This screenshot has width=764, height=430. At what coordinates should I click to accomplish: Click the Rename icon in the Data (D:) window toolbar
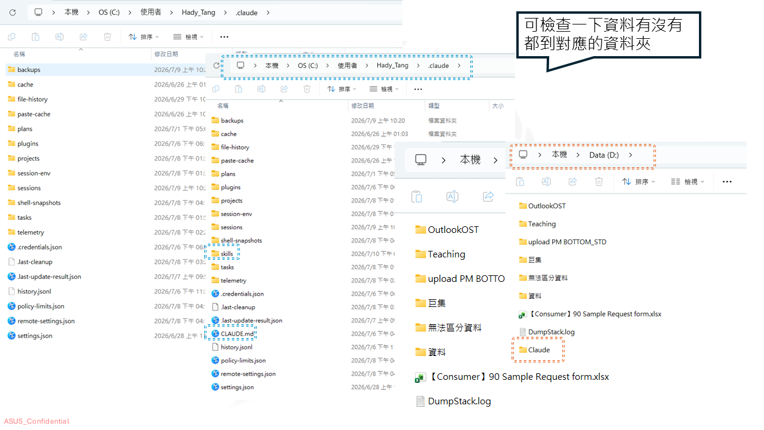(546, 182)
